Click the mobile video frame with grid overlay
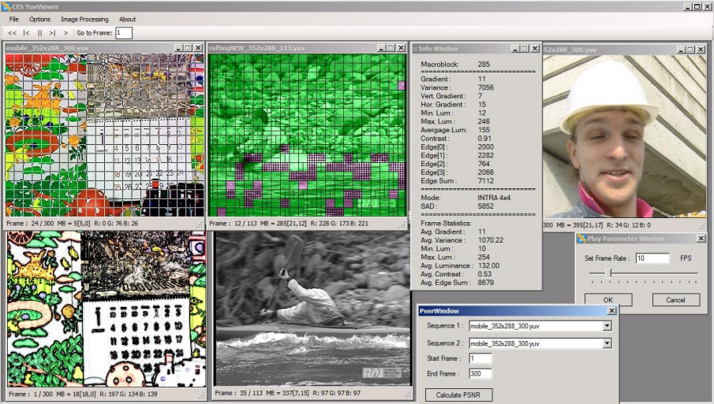This screenshot has width=714, height=404. (x=105, y=135)
